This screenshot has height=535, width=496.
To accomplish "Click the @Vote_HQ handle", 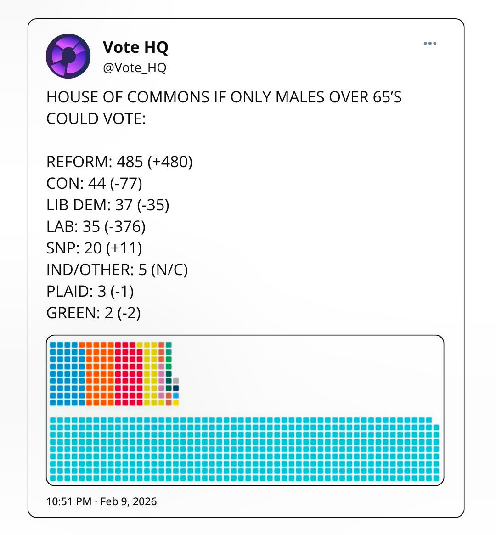I will point(135,68).
